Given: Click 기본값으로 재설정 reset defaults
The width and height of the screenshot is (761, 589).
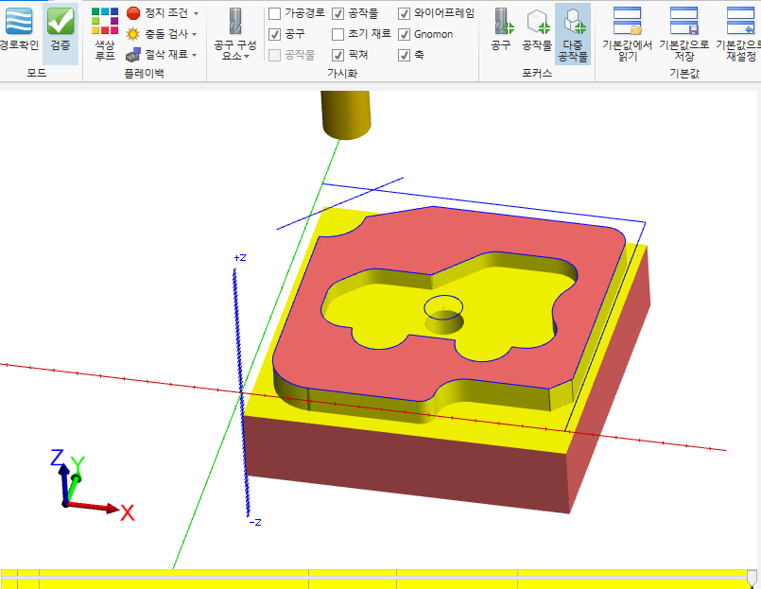Looking at the screenshot, I should tap(739, 34).
